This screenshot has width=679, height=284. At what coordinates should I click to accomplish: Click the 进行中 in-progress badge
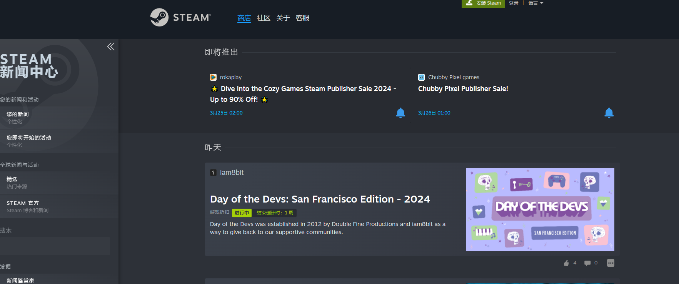242,213
